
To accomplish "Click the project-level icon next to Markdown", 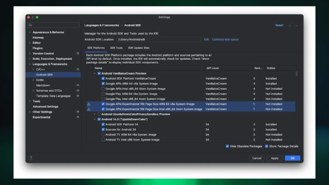I will pyautogui.click(x=78, y=85).
